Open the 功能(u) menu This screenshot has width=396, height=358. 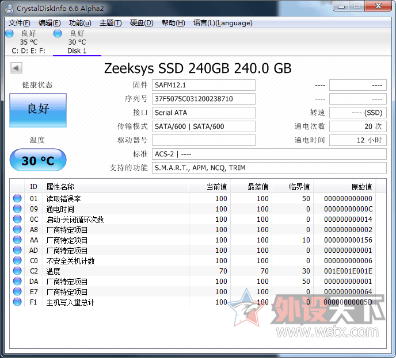pos(80,23)
